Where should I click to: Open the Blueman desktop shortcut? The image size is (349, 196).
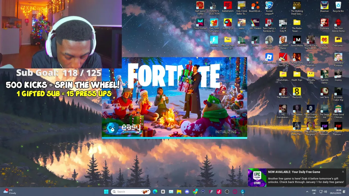tap(324, 7)
